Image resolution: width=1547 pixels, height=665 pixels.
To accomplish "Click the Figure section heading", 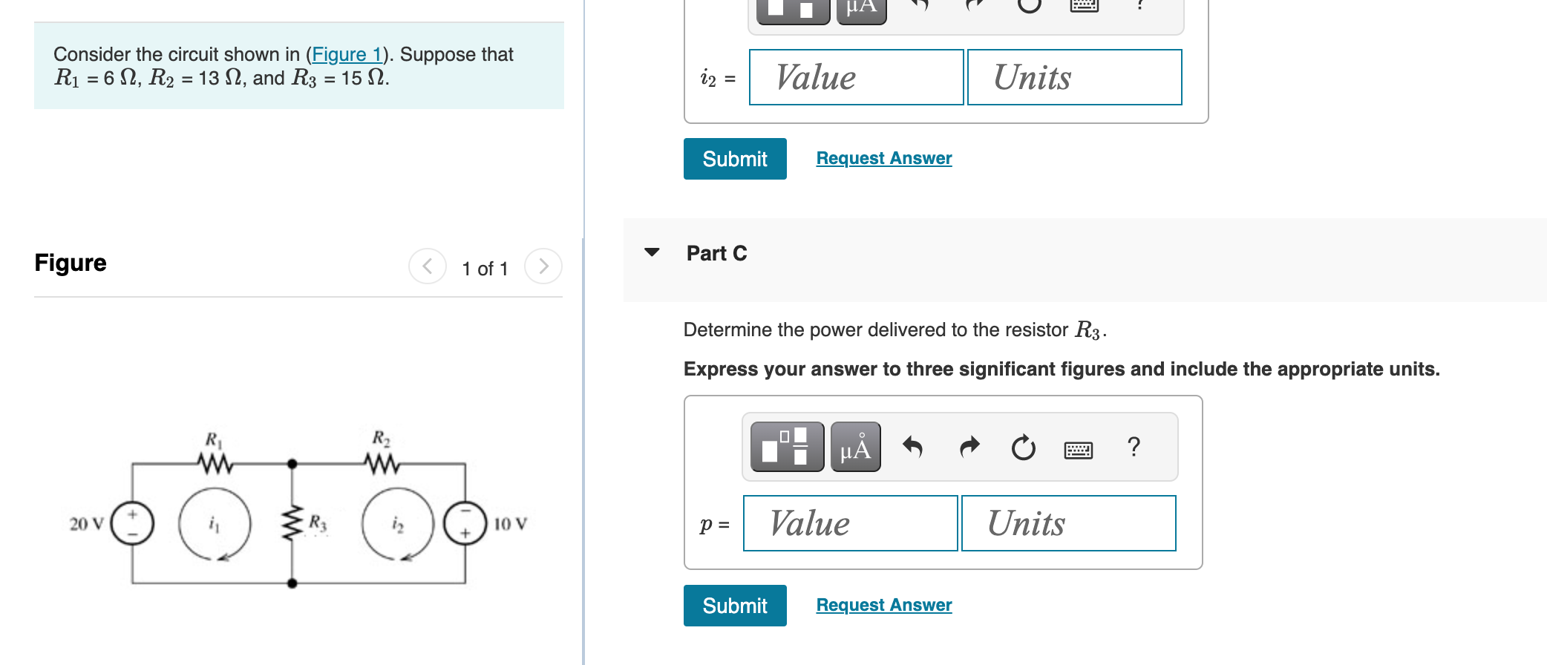I will 71,262.
